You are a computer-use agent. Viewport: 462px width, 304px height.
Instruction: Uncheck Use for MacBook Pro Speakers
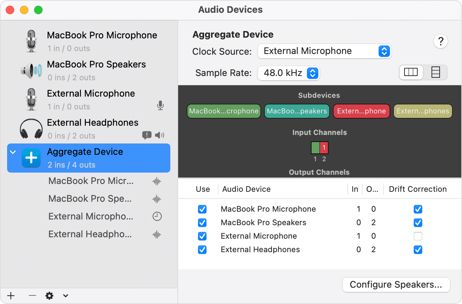(x=202, y=223)
